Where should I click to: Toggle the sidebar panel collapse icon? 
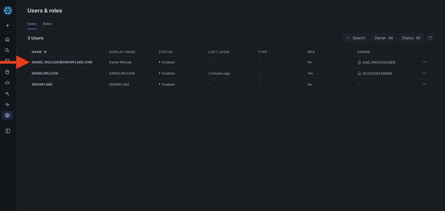click(x=8, y=131)
